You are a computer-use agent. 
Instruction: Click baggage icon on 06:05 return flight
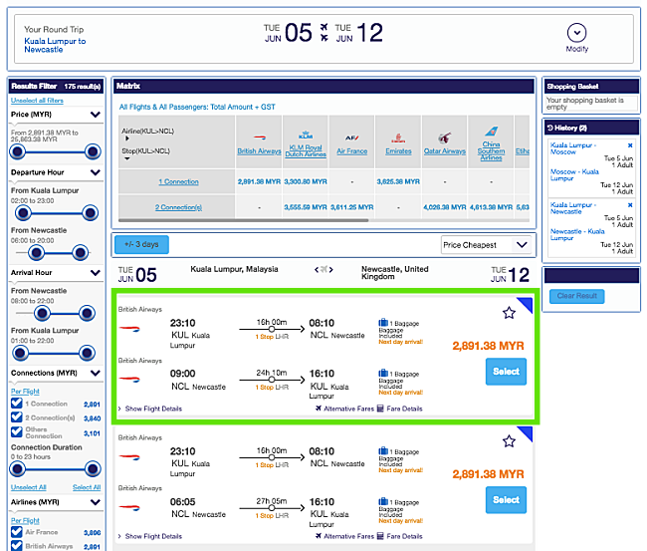point(383,501)
